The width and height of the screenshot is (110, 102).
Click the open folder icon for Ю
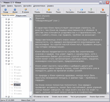pos(9,64)
